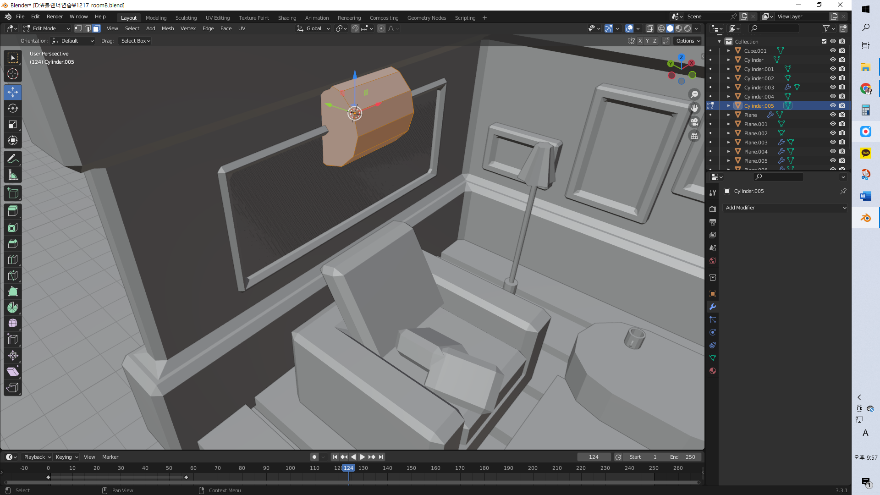The image size is (880, 495).
Task: Select the Loop Cut tool
Action: coord(13,260)
